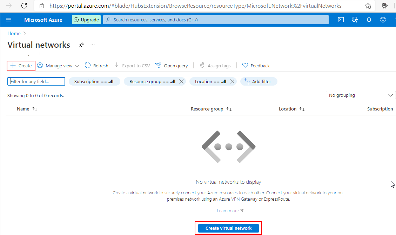Click the Create virtual network button

pos(228,228)
